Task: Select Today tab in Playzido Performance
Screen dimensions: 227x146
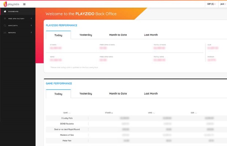Action: [x=58, y=35]
